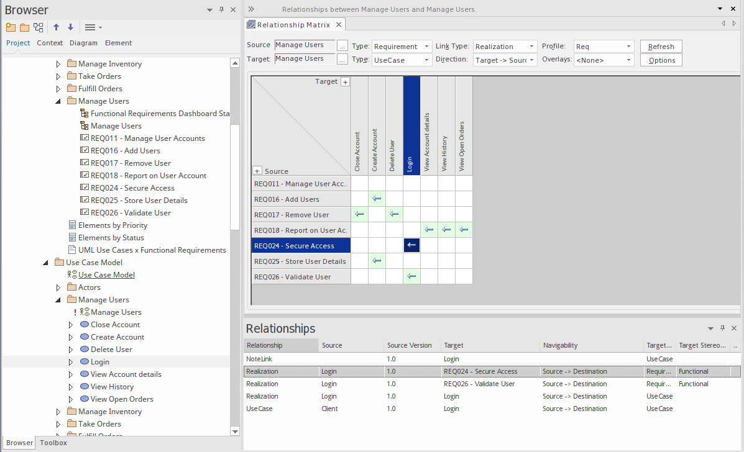Viewport: 744px width, 452px height.
Task: Switch to the Context tab
Action: 50,43
